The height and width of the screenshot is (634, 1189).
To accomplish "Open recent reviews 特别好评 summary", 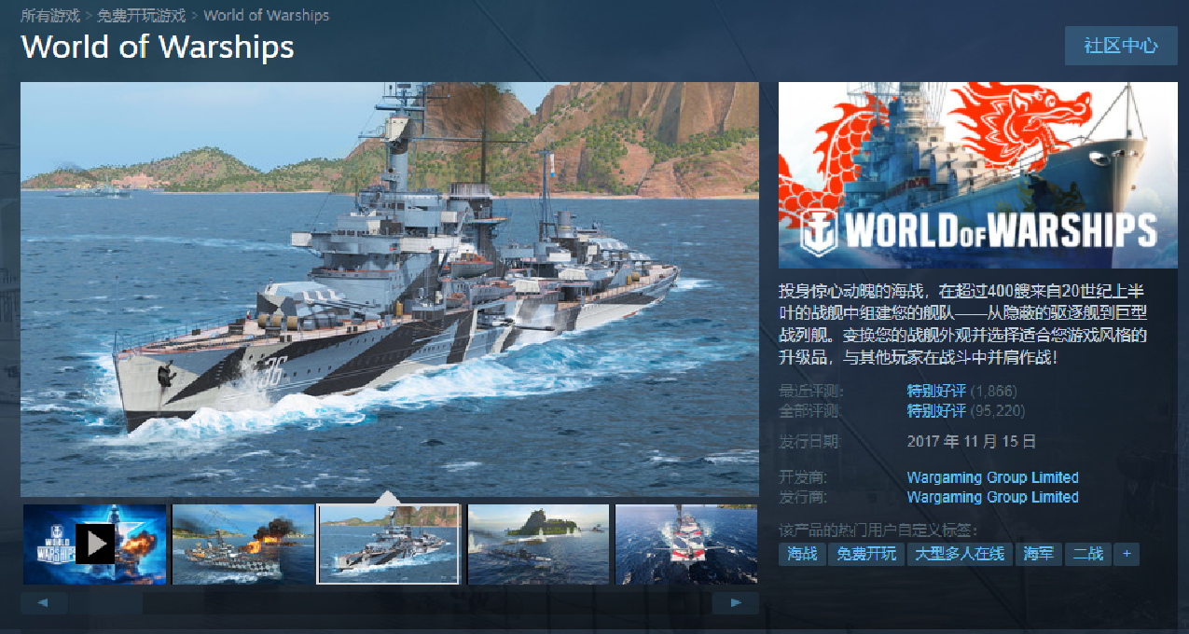I will (x=936, y=391).
